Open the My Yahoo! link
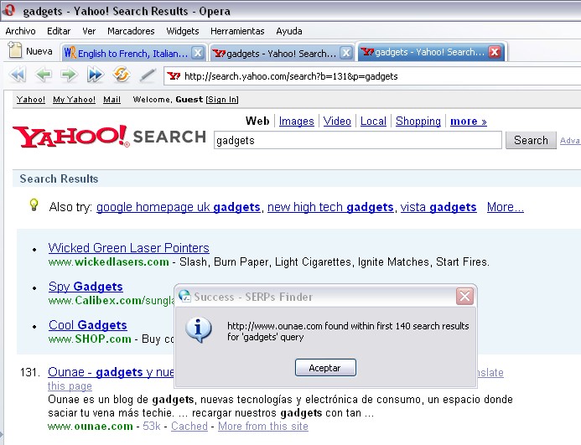 74,99
